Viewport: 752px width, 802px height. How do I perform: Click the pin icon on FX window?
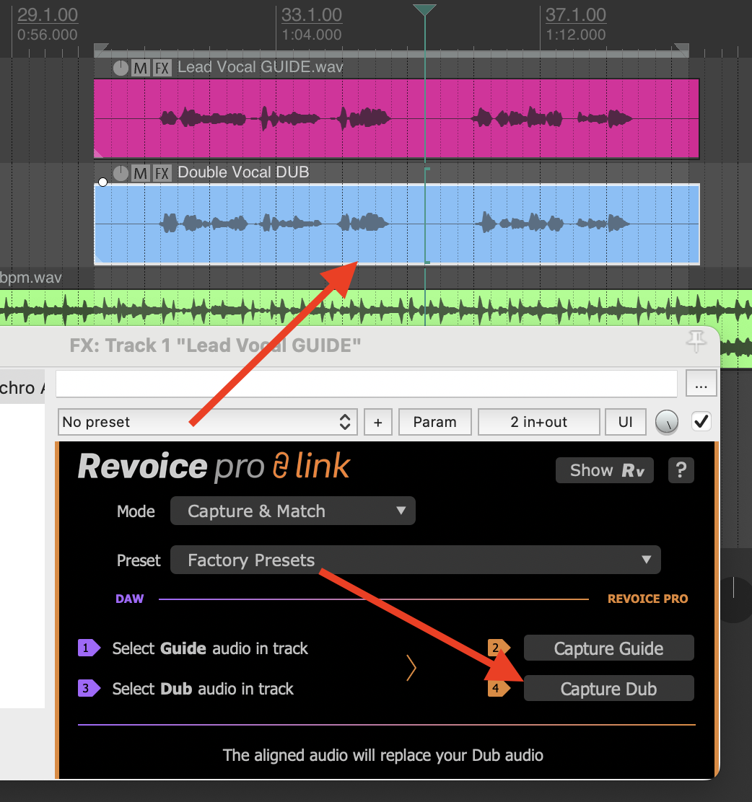(x=696, y=343)
